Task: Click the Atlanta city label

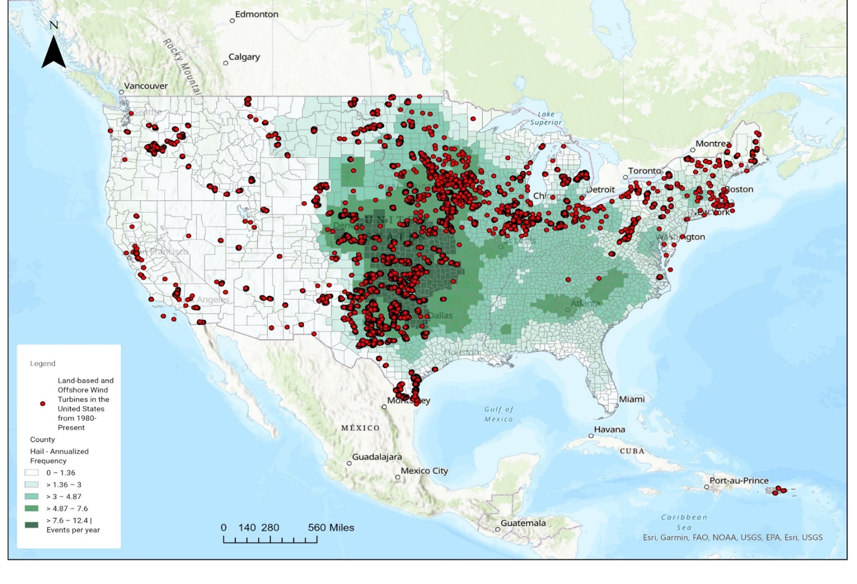Action: pos(585,303)
